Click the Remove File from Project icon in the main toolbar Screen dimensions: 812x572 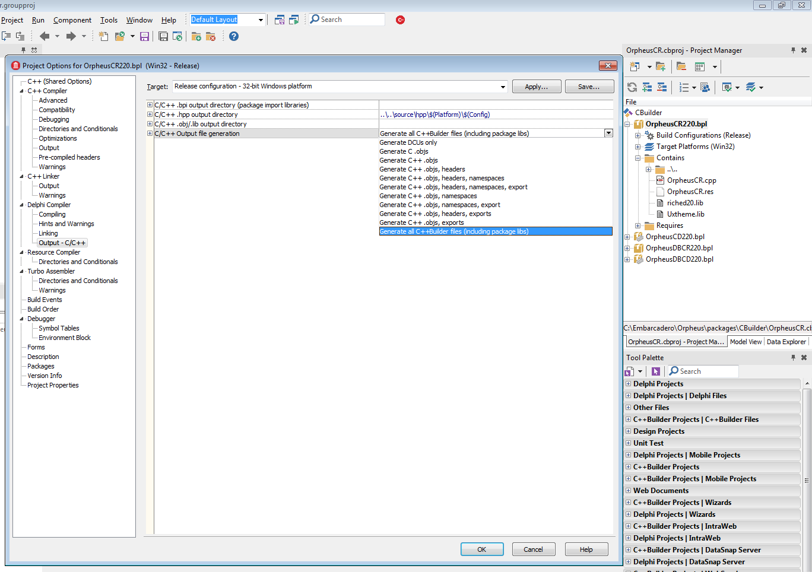[x=211, y=36]
